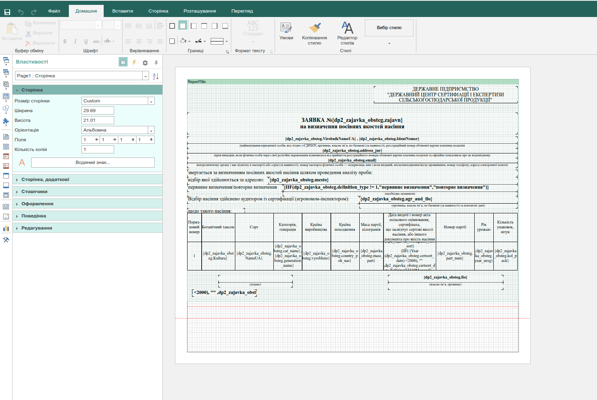The image size is (597, 400).
Task: Open the Орієнтація dropdown
Action: point(118,130)
